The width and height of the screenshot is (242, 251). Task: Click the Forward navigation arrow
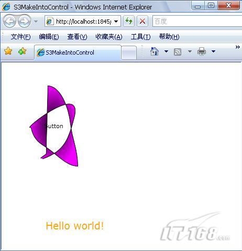click(x=25, y=21)
